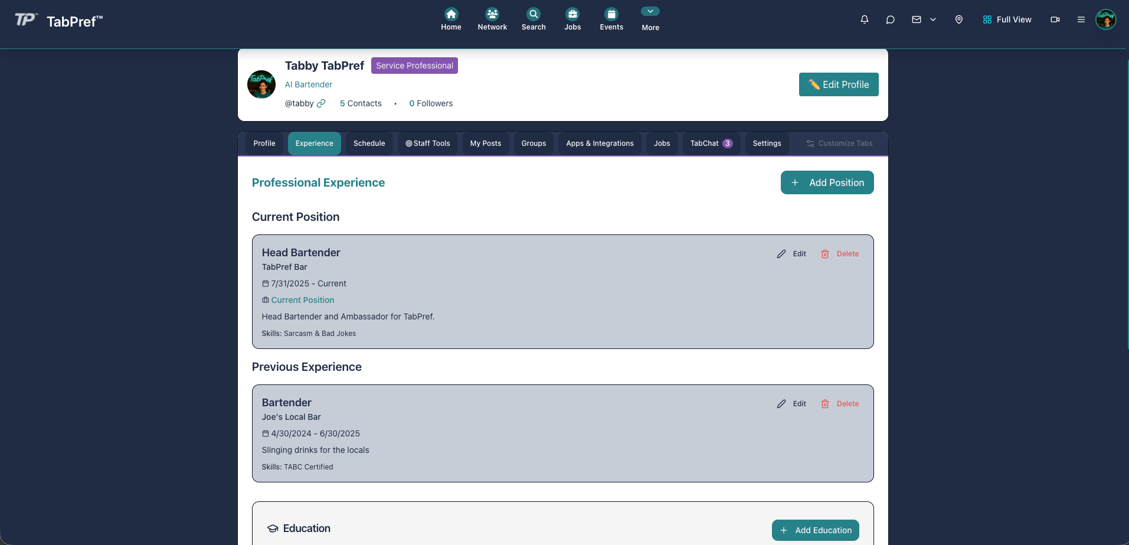Open the chat bubble icon
1129x545 pixels.
tap(891, 19)
